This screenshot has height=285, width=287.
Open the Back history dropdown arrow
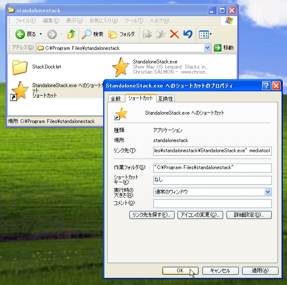[x=41, y=34]
